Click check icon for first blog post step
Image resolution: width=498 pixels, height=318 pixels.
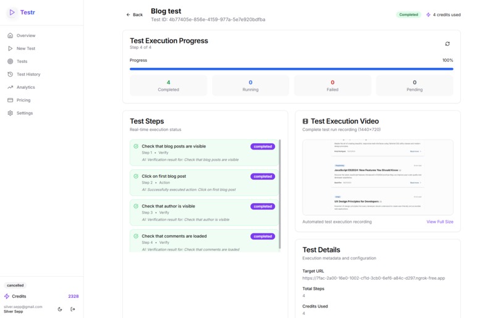pos(136,176)
